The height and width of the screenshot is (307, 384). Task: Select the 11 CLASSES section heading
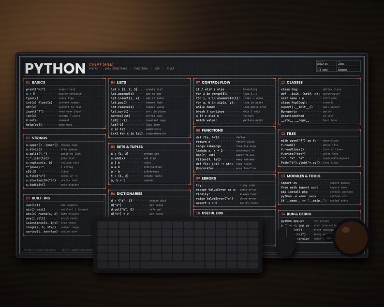292,82
